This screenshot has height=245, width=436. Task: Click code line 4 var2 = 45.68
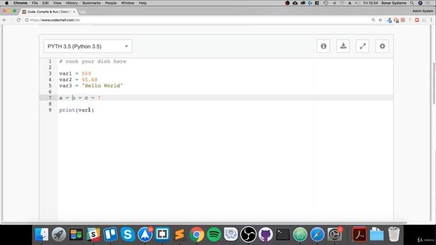(x=78, y=80)
